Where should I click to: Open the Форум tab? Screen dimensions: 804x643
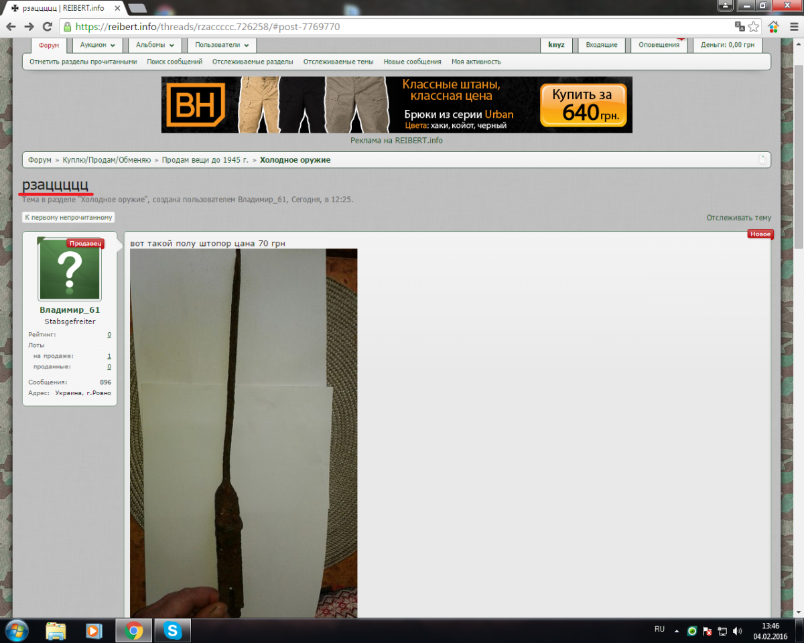coord(49,45)
